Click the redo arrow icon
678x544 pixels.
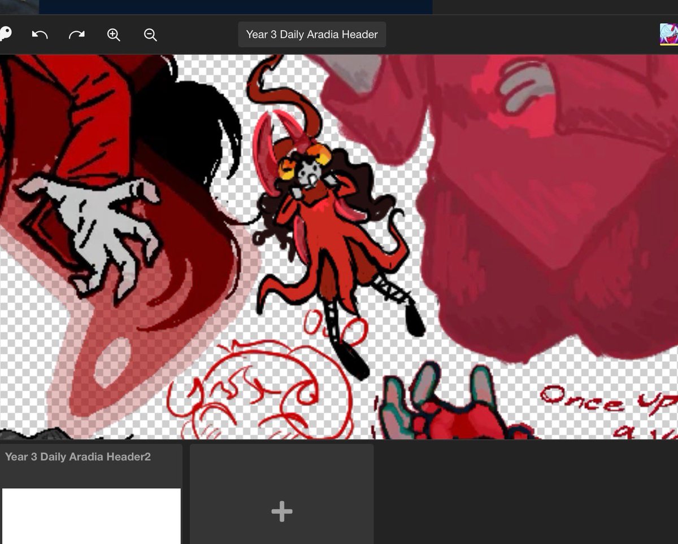coord(77,34)
